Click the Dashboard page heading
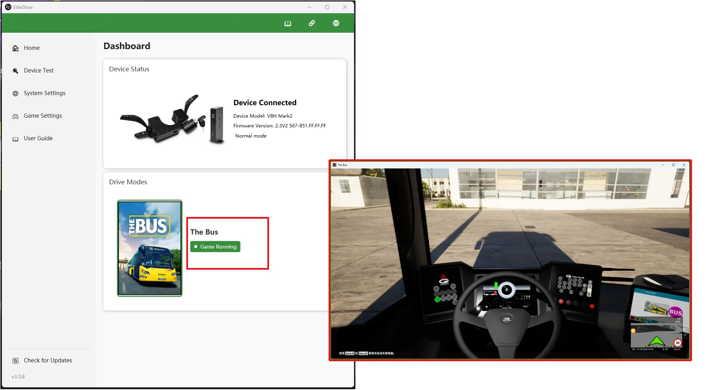The image size is (706, 390). click(x=127, y=46)
